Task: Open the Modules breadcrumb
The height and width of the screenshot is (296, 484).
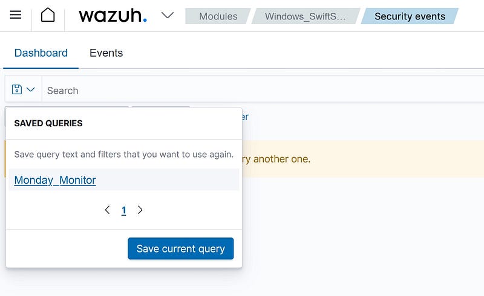Action: point(218,16)
